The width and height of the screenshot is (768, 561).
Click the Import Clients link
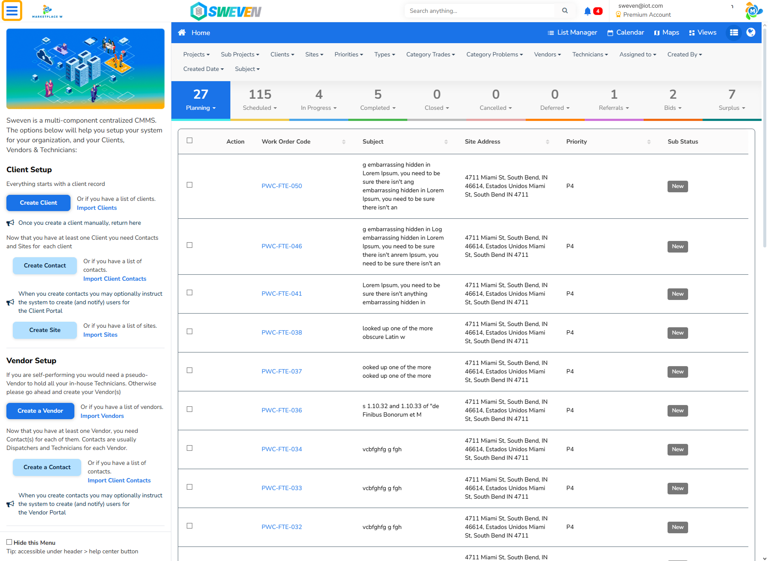pyautogui.click(x=97, y=208)
